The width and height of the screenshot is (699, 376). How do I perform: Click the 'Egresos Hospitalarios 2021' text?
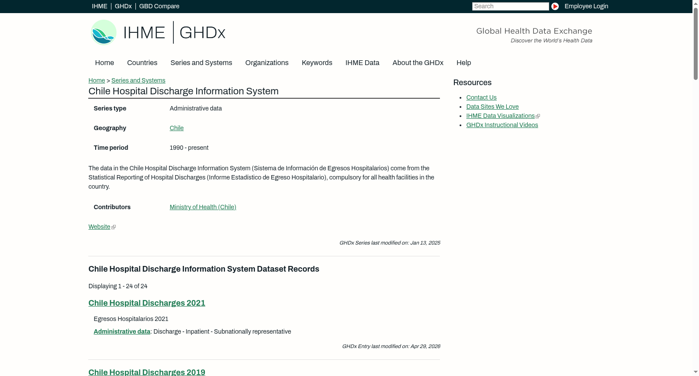click(x=131, y=319)
